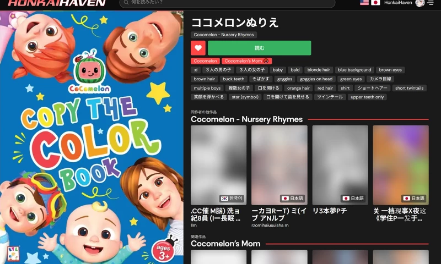The height and width of the screenshot is (264, 441).
Task: Select the 'blue background' tag
Action: tap(354, 70)
